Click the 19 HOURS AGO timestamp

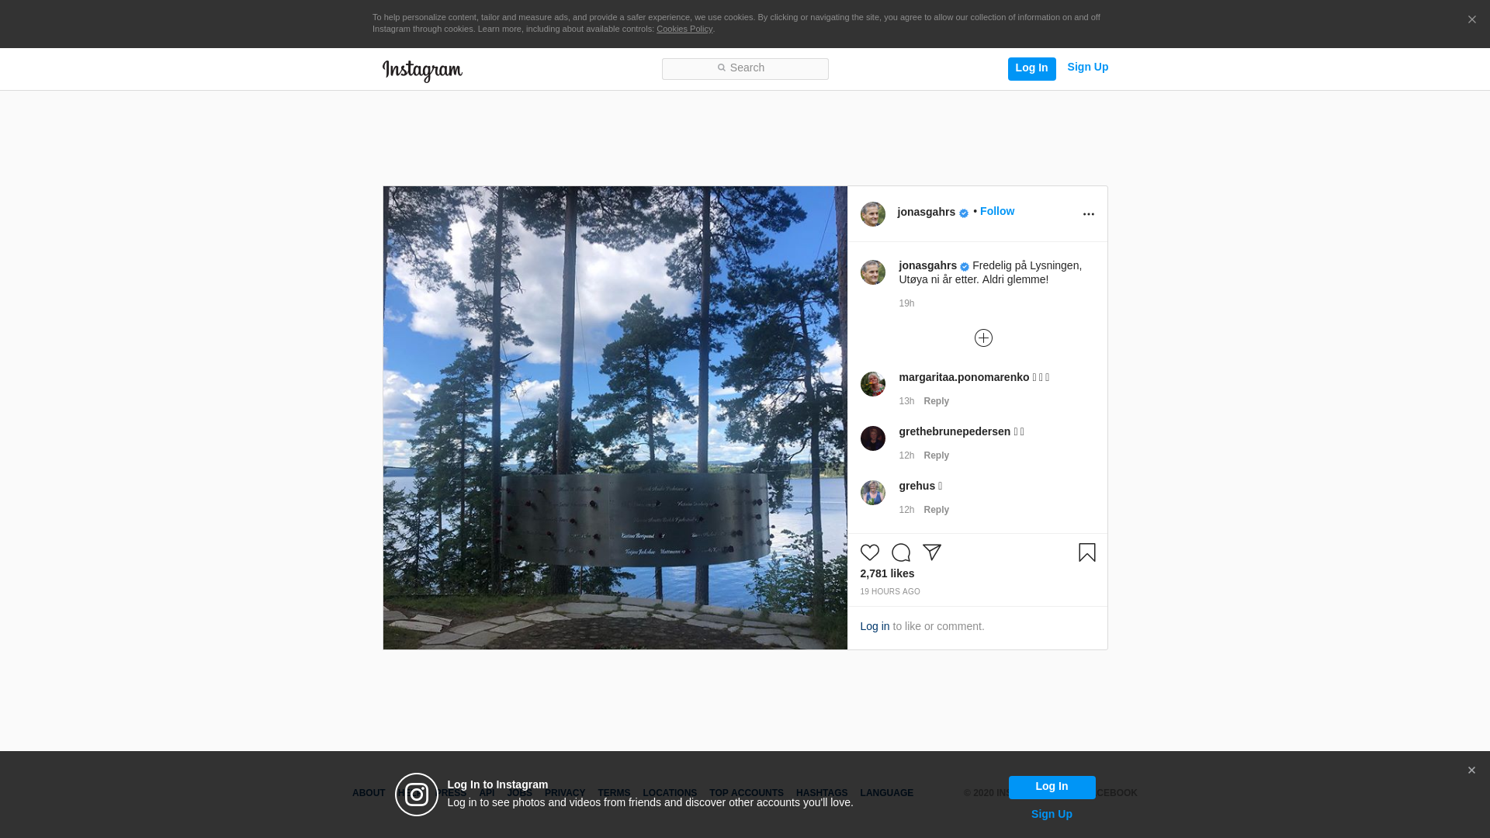[x=890, y=591]
